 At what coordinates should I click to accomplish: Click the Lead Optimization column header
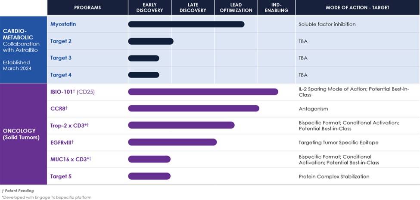236,7
